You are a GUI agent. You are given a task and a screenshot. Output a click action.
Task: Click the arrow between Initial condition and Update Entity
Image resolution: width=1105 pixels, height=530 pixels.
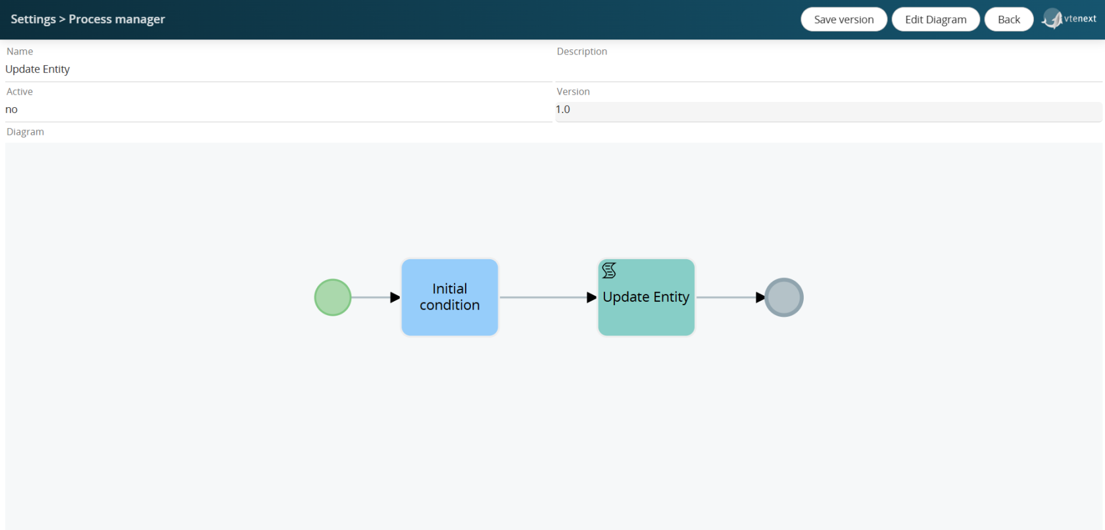click(548, 297)
